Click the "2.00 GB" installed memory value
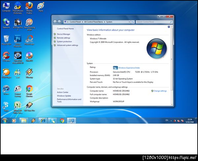This screenshot has height=161, width=198. 116,75
